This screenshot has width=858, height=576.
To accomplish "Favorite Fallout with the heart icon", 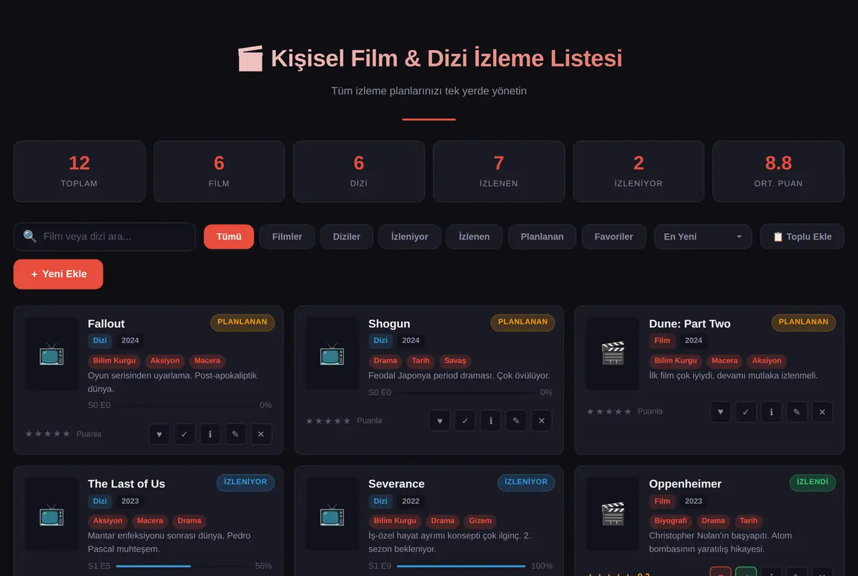I will point(159,434).
